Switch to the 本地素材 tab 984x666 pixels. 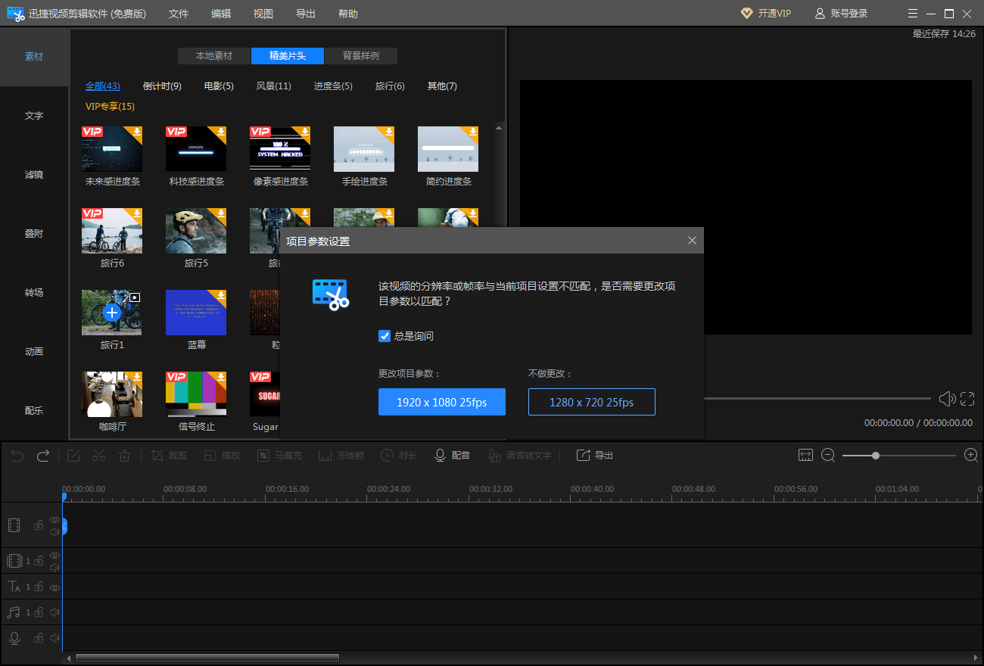pyautogui.click(x=214, y=56)
